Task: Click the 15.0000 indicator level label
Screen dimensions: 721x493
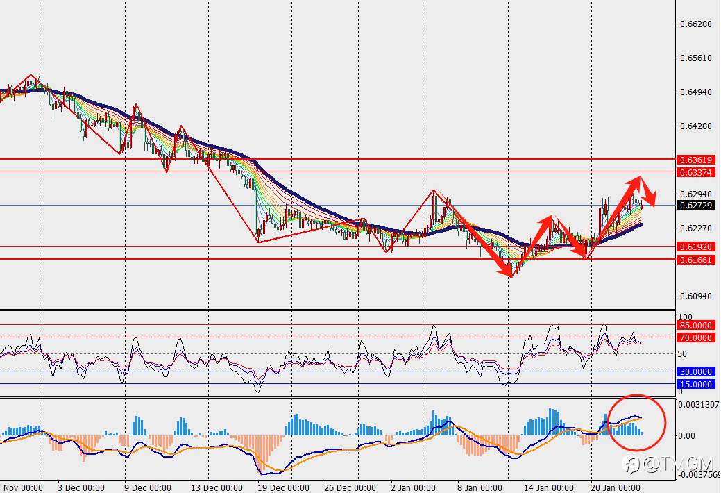Action: [x=696, y=384]
